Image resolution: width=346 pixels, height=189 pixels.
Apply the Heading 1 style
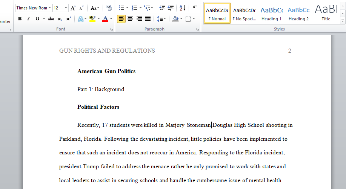point(271,14)
